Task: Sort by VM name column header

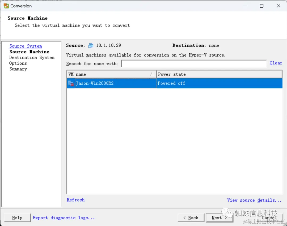Action: coord(111,74)
